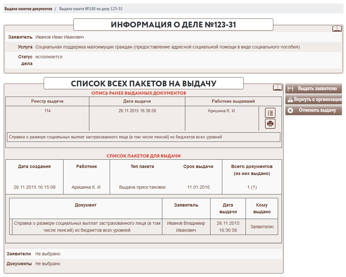Click the 'Выдача приостановки' package type cell
The width and height of the screenshot is (346, 277).
[142, 187]
